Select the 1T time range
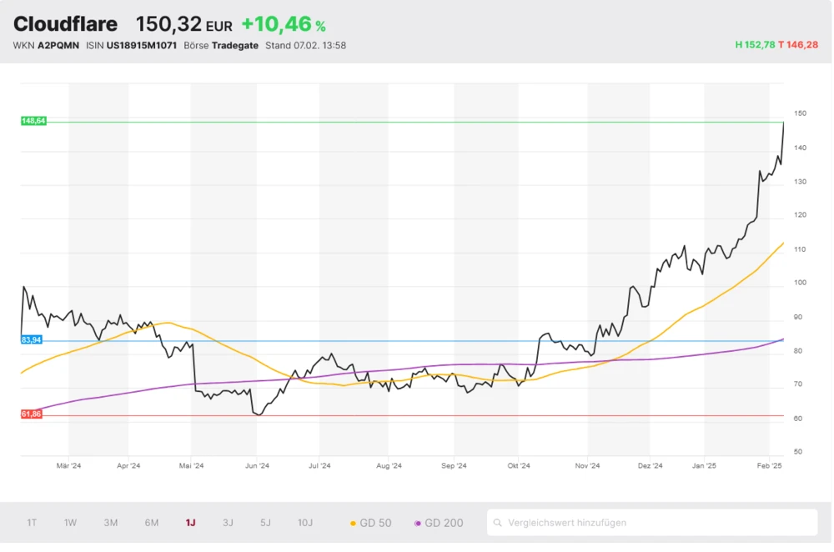Screen dimensions: 834x552 (x=32, y=523)
